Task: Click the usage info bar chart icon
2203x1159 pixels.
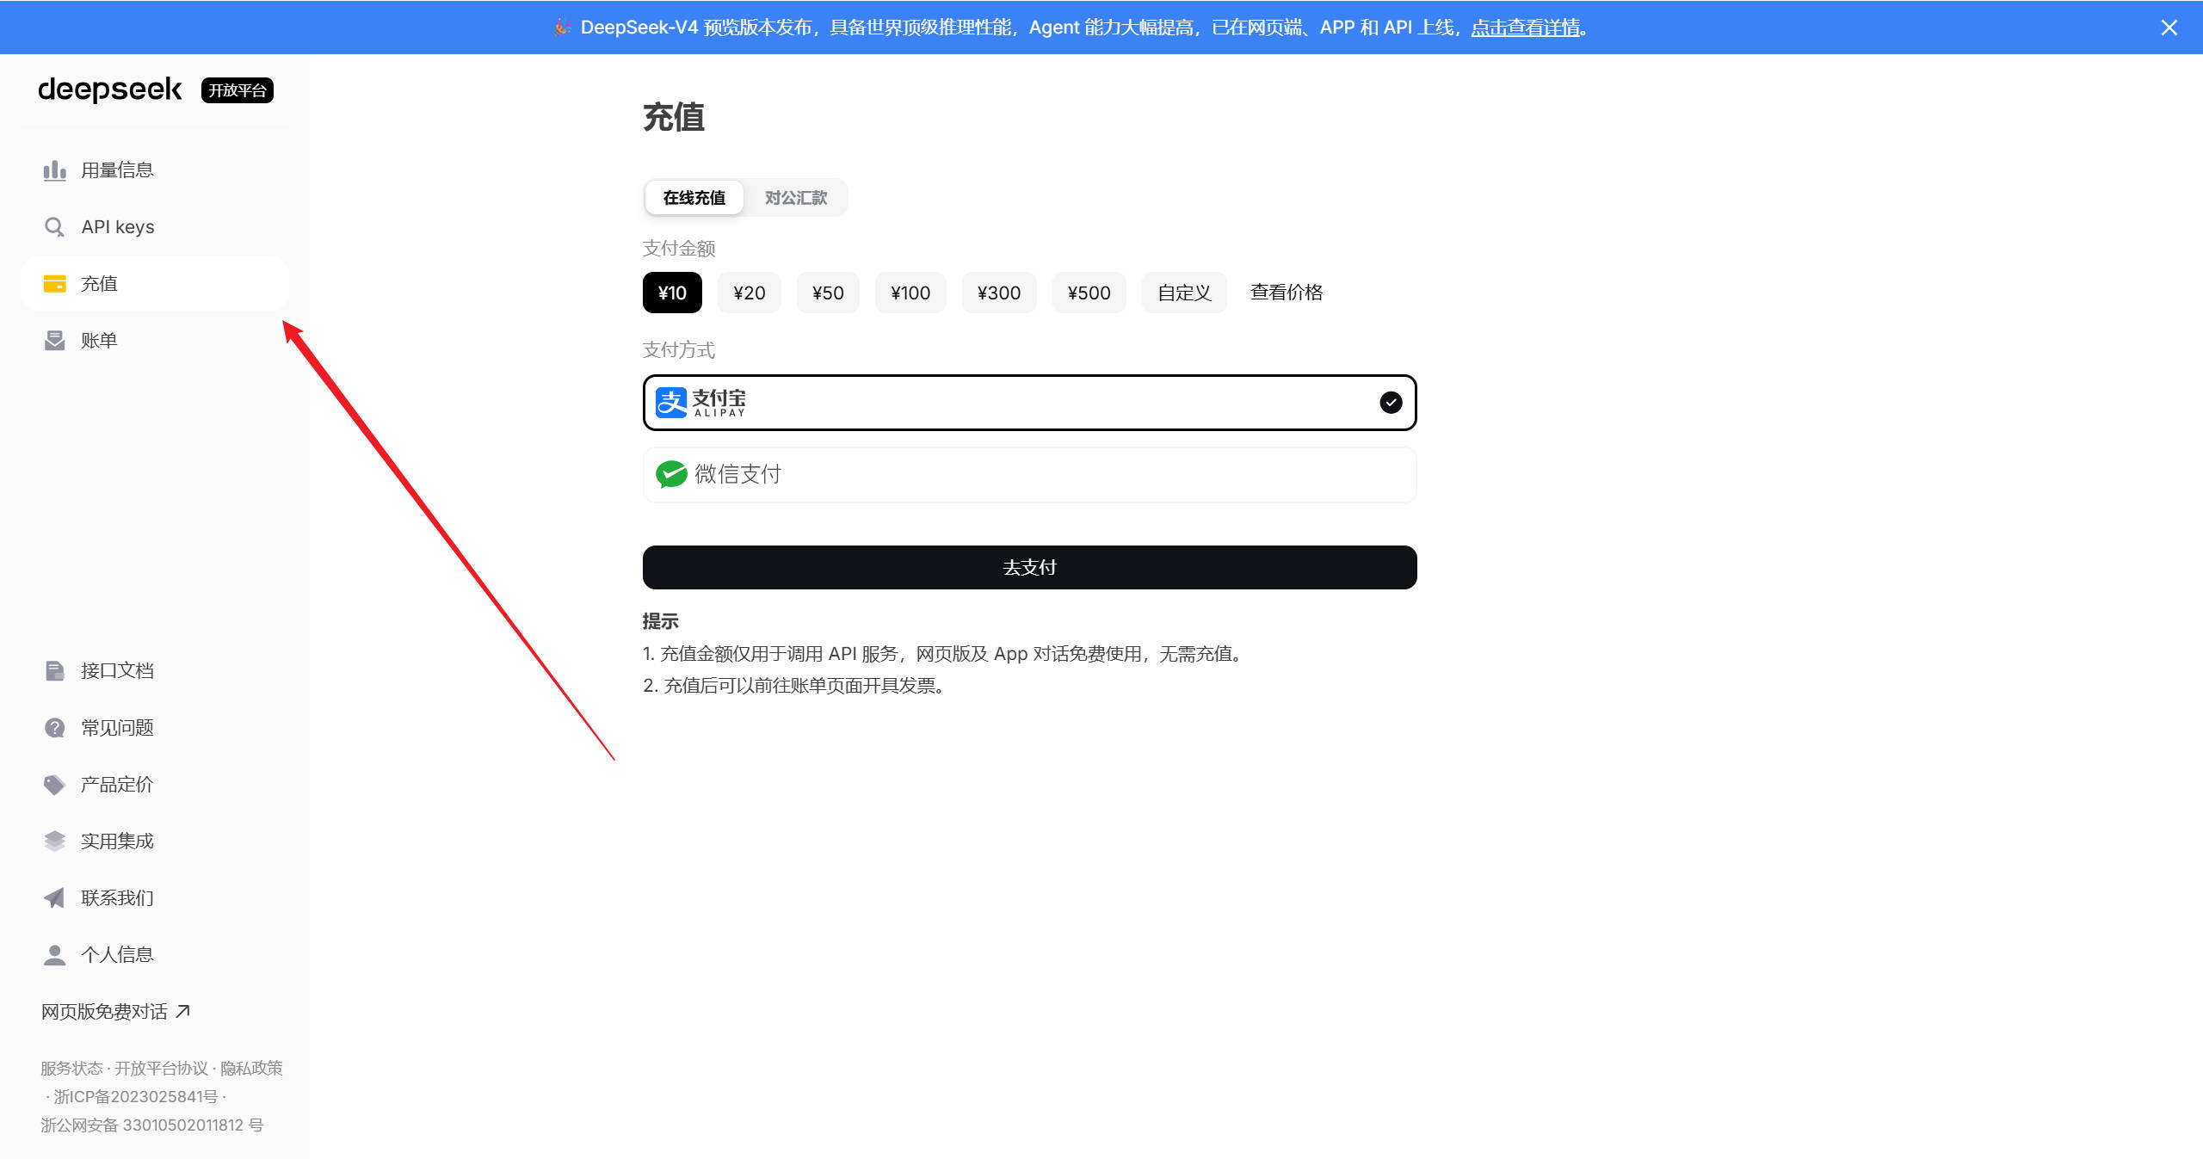Action: click(x=54, y=170)
